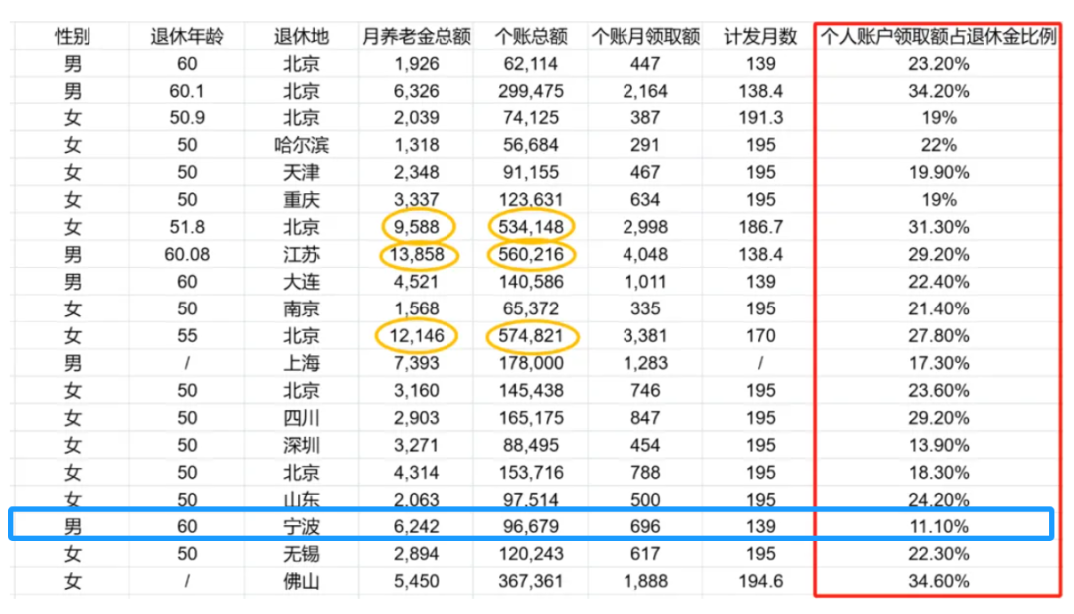The image size is (1074, 614).
Task: Click the circled 12,146 cell
Action: (x=417, y=336)
